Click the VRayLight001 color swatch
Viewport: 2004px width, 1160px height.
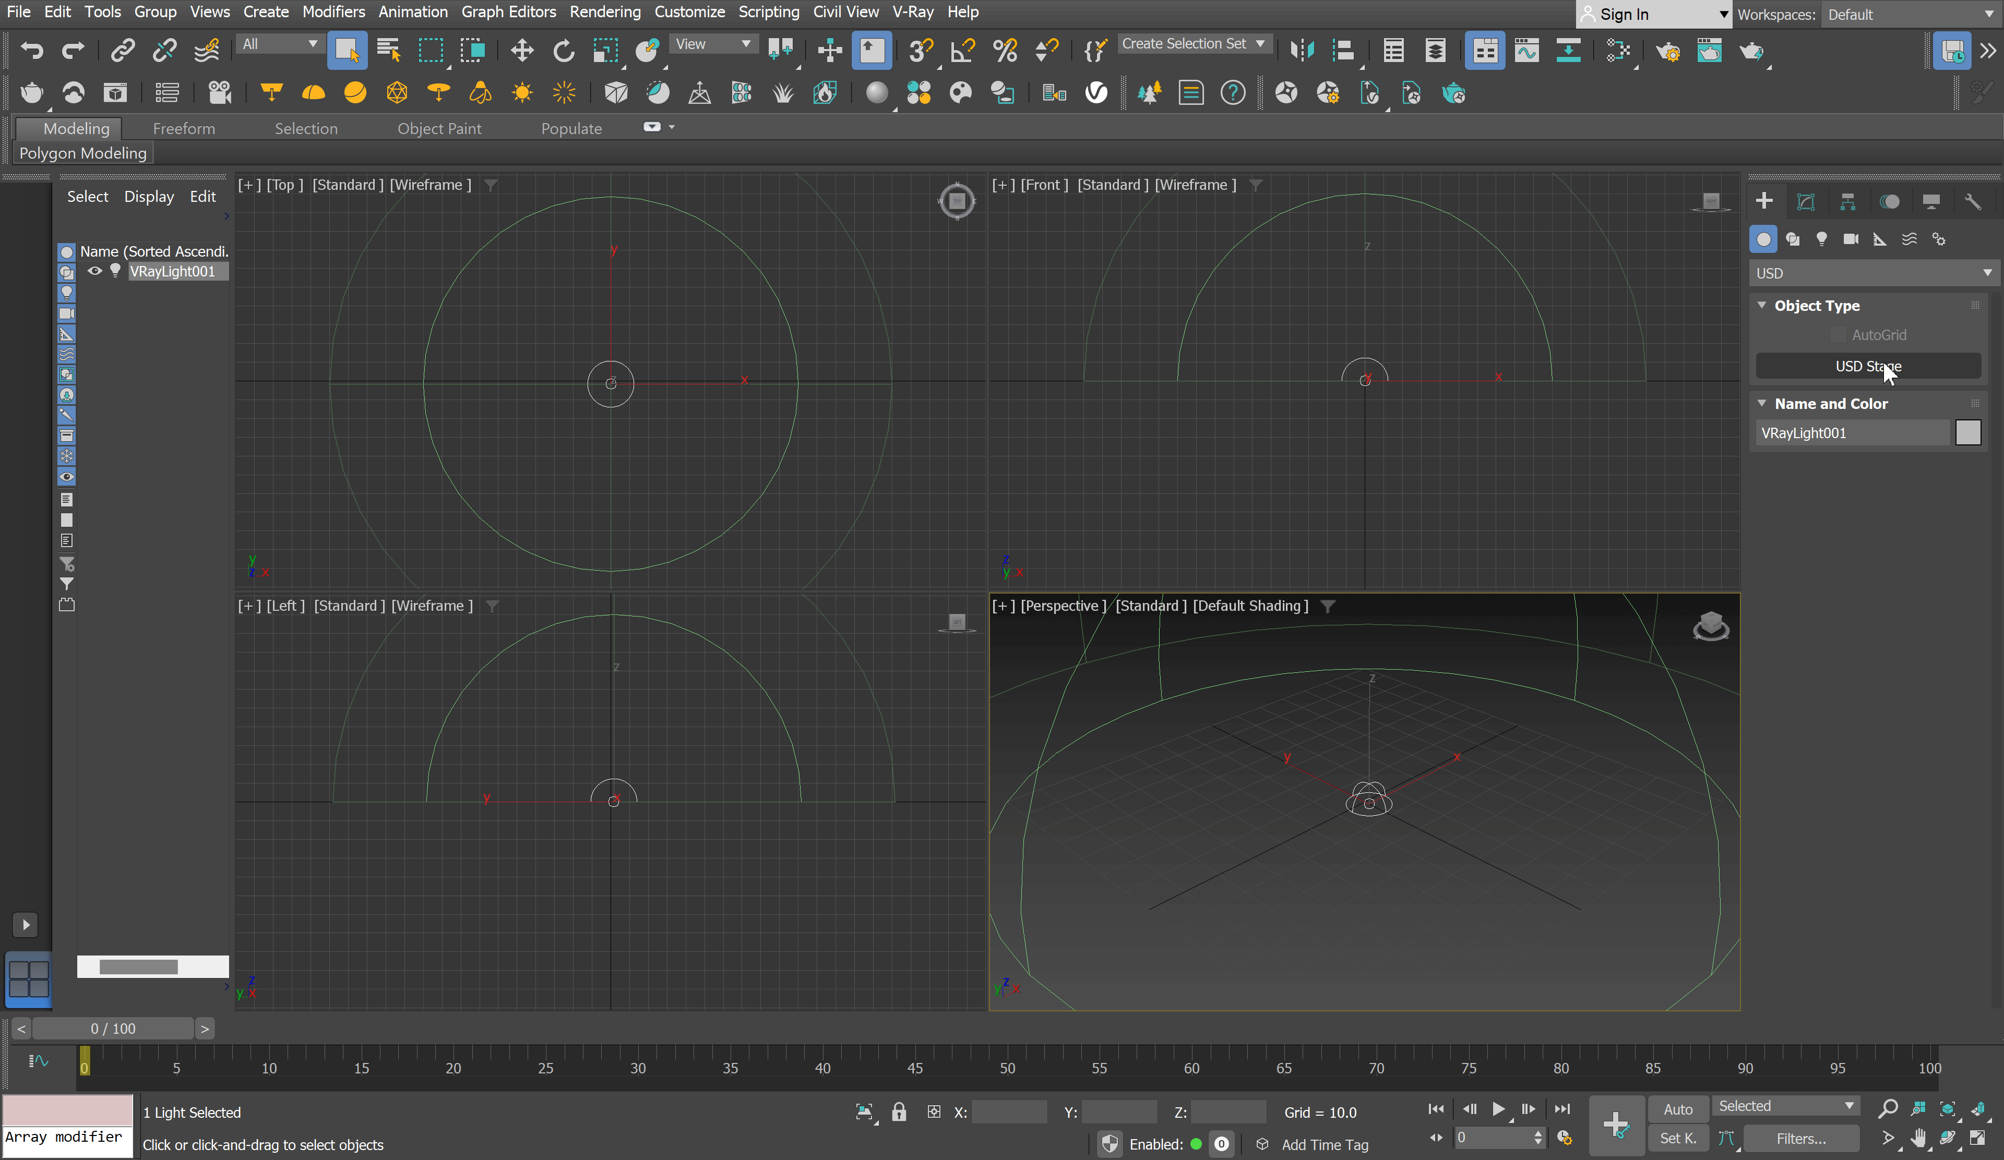(x=1969, y=432)
